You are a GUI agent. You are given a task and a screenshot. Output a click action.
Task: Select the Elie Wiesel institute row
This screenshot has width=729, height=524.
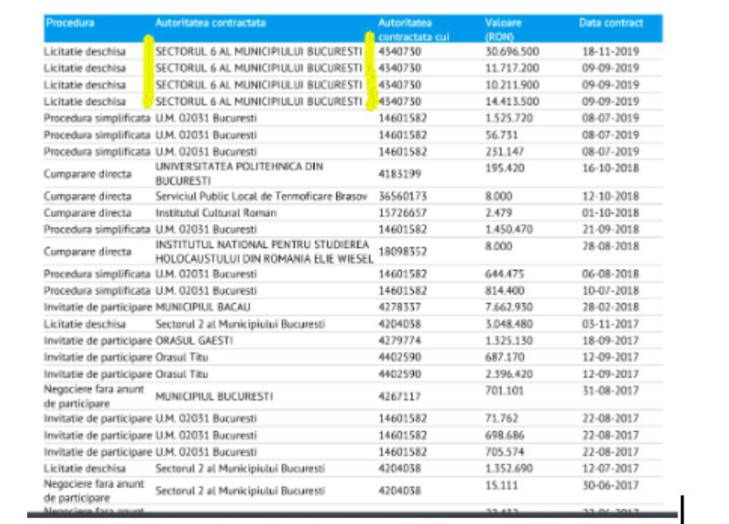click(x=263, y=252)
